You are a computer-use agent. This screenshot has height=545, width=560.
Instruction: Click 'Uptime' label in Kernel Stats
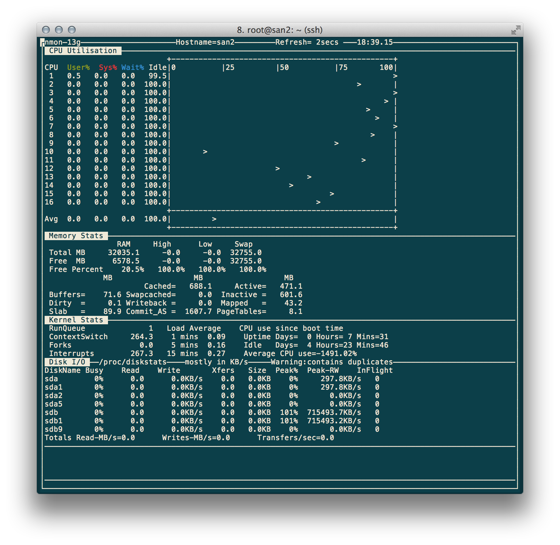tap(257, 337)
